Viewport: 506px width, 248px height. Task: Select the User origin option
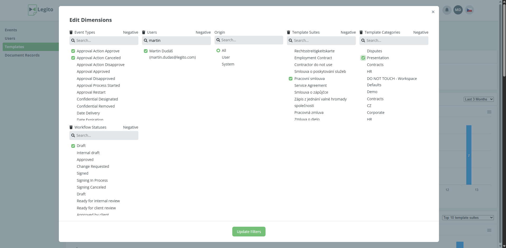(226, 57)
